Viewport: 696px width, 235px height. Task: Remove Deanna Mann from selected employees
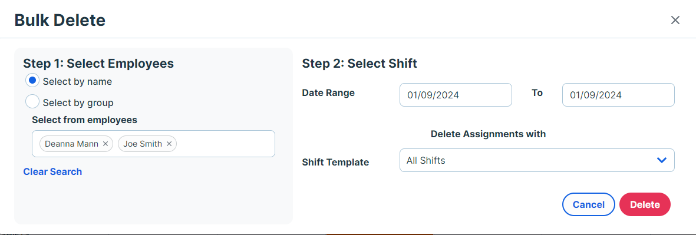click(105, 144)
